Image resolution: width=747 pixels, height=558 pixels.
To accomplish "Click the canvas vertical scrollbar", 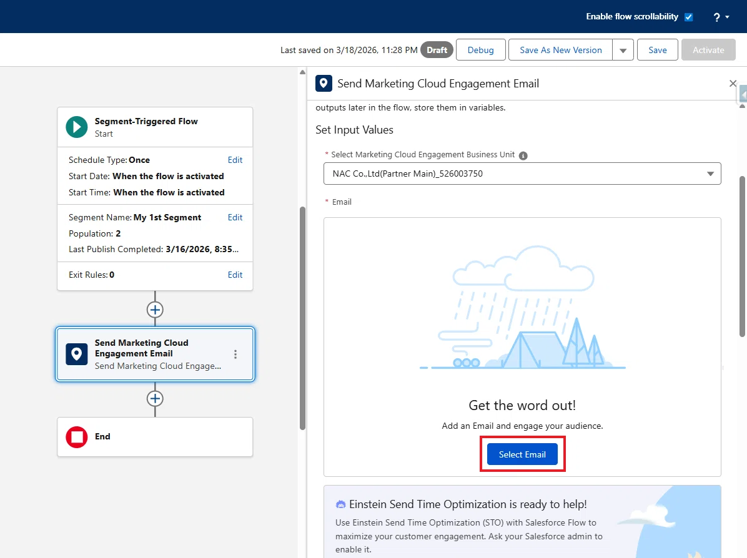I will pos(302,318).
